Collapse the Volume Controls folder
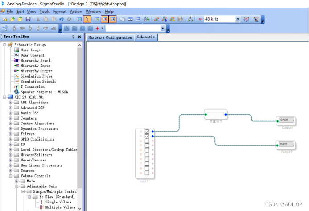This screenshot has height=211, width=309. point(11,176)
